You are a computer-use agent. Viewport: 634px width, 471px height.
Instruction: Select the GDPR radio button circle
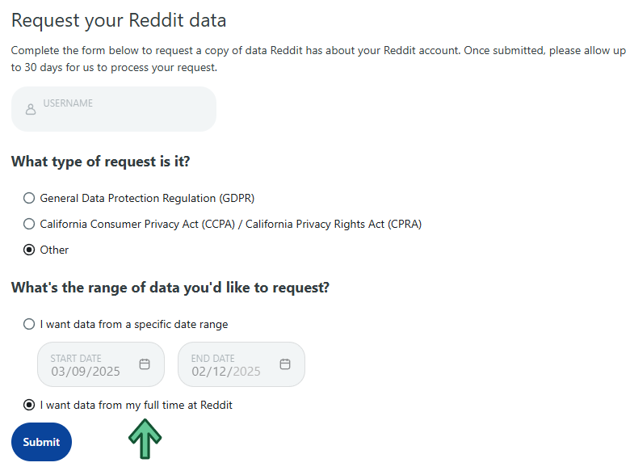pyautogui.click(x=29, y=198)
